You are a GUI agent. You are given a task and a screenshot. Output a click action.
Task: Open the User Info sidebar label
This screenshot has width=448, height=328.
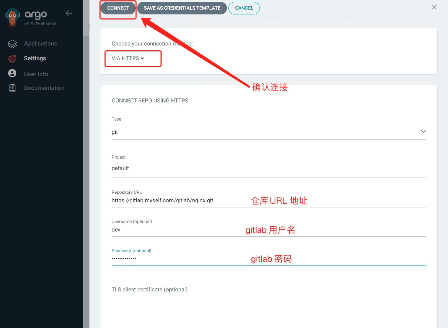(x=36, y=74)
